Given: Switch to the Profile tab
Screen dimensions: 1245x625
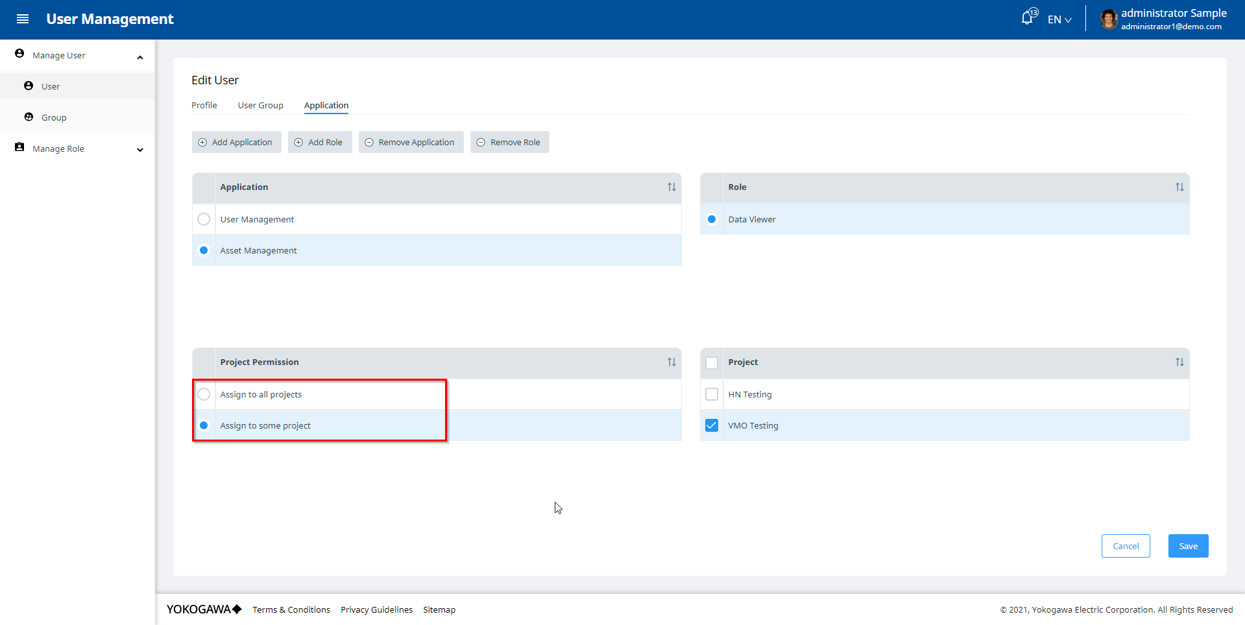Looking at the screenshot, I should (204, 105).
